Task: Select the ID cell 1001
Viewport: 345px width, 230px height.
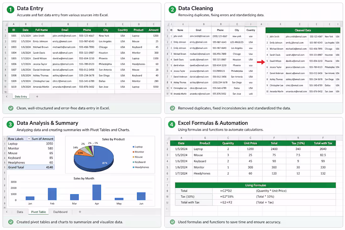Action: 13,36
